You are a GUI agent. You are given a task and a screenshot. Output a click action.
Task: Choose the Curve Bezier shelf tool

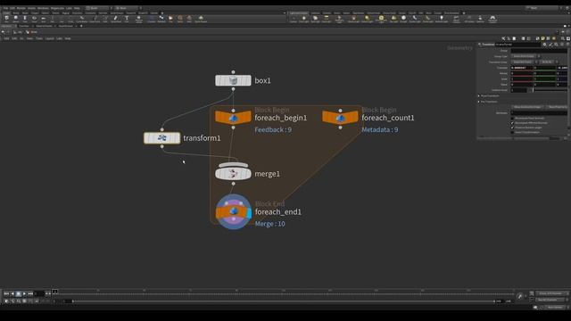click(x=82, y=19)
